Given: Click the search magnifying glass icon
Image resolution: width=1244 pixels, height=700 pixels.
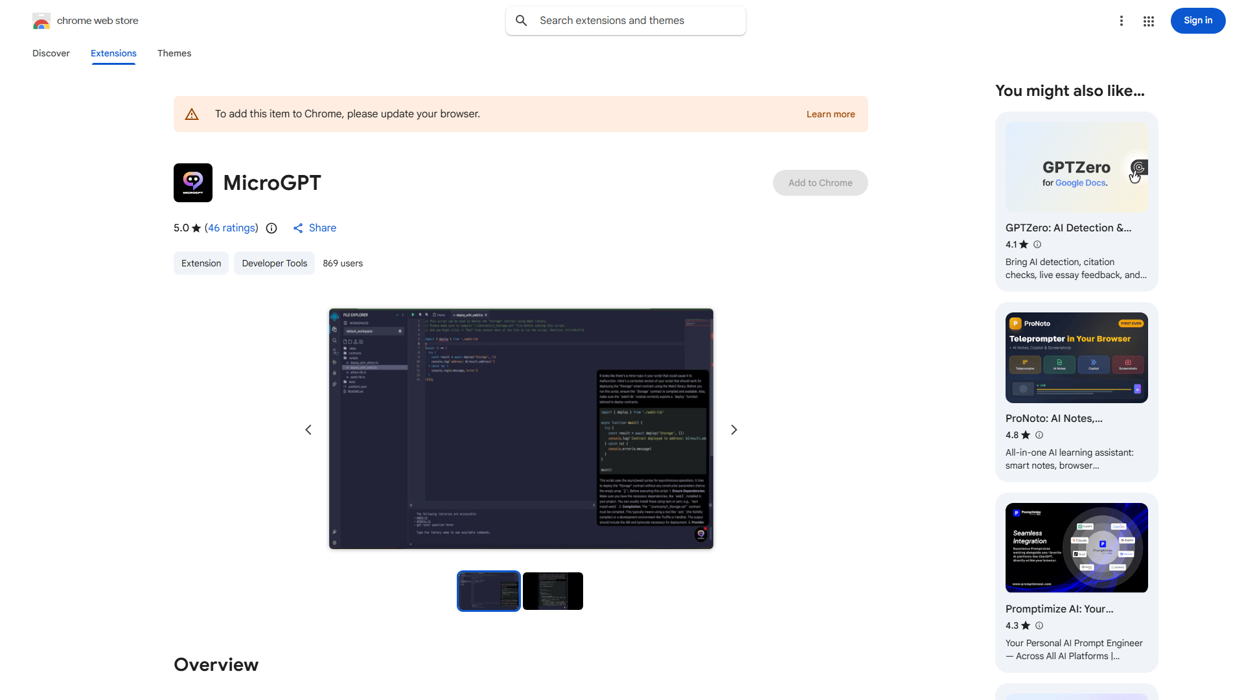Looking at the screenshot, I should (522, 20).
